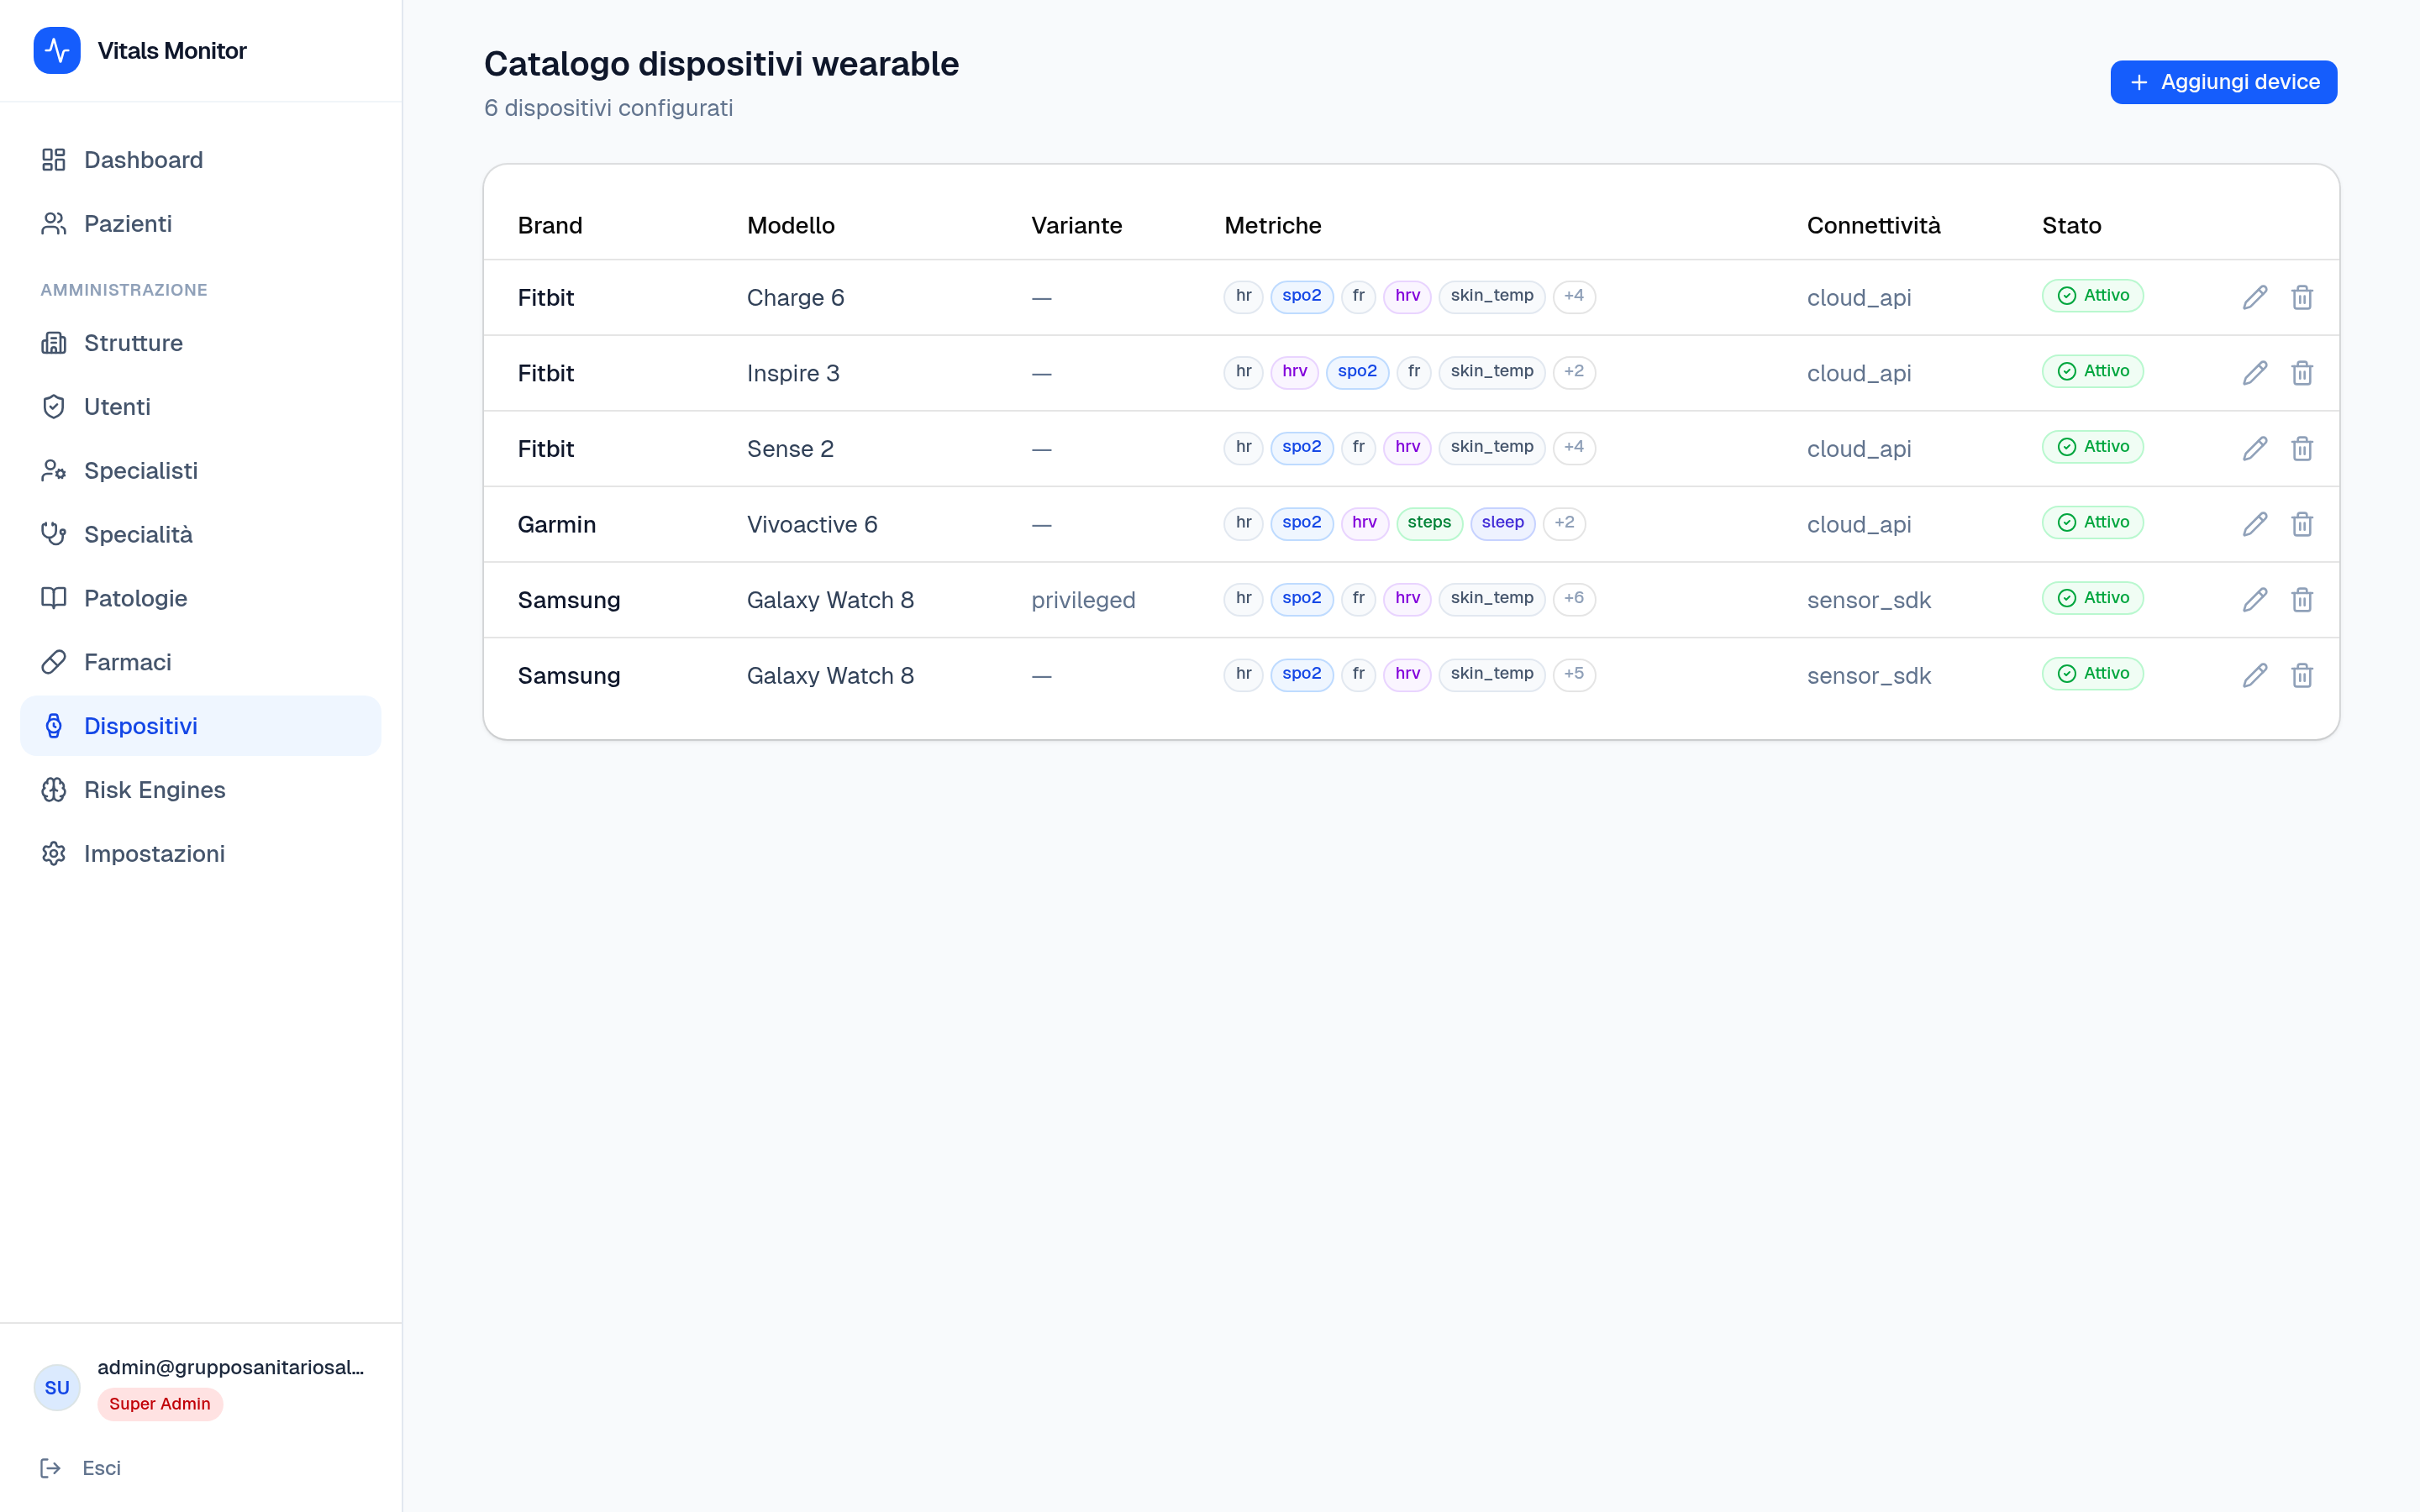Open the Dashboard page

[200, 160]
